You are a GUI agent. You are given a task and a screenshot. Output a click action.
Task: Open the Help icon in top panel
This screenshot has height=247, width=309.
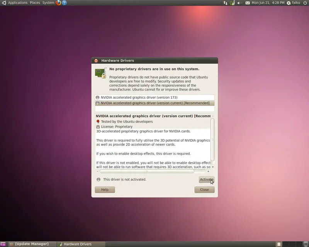coord(64,3)
